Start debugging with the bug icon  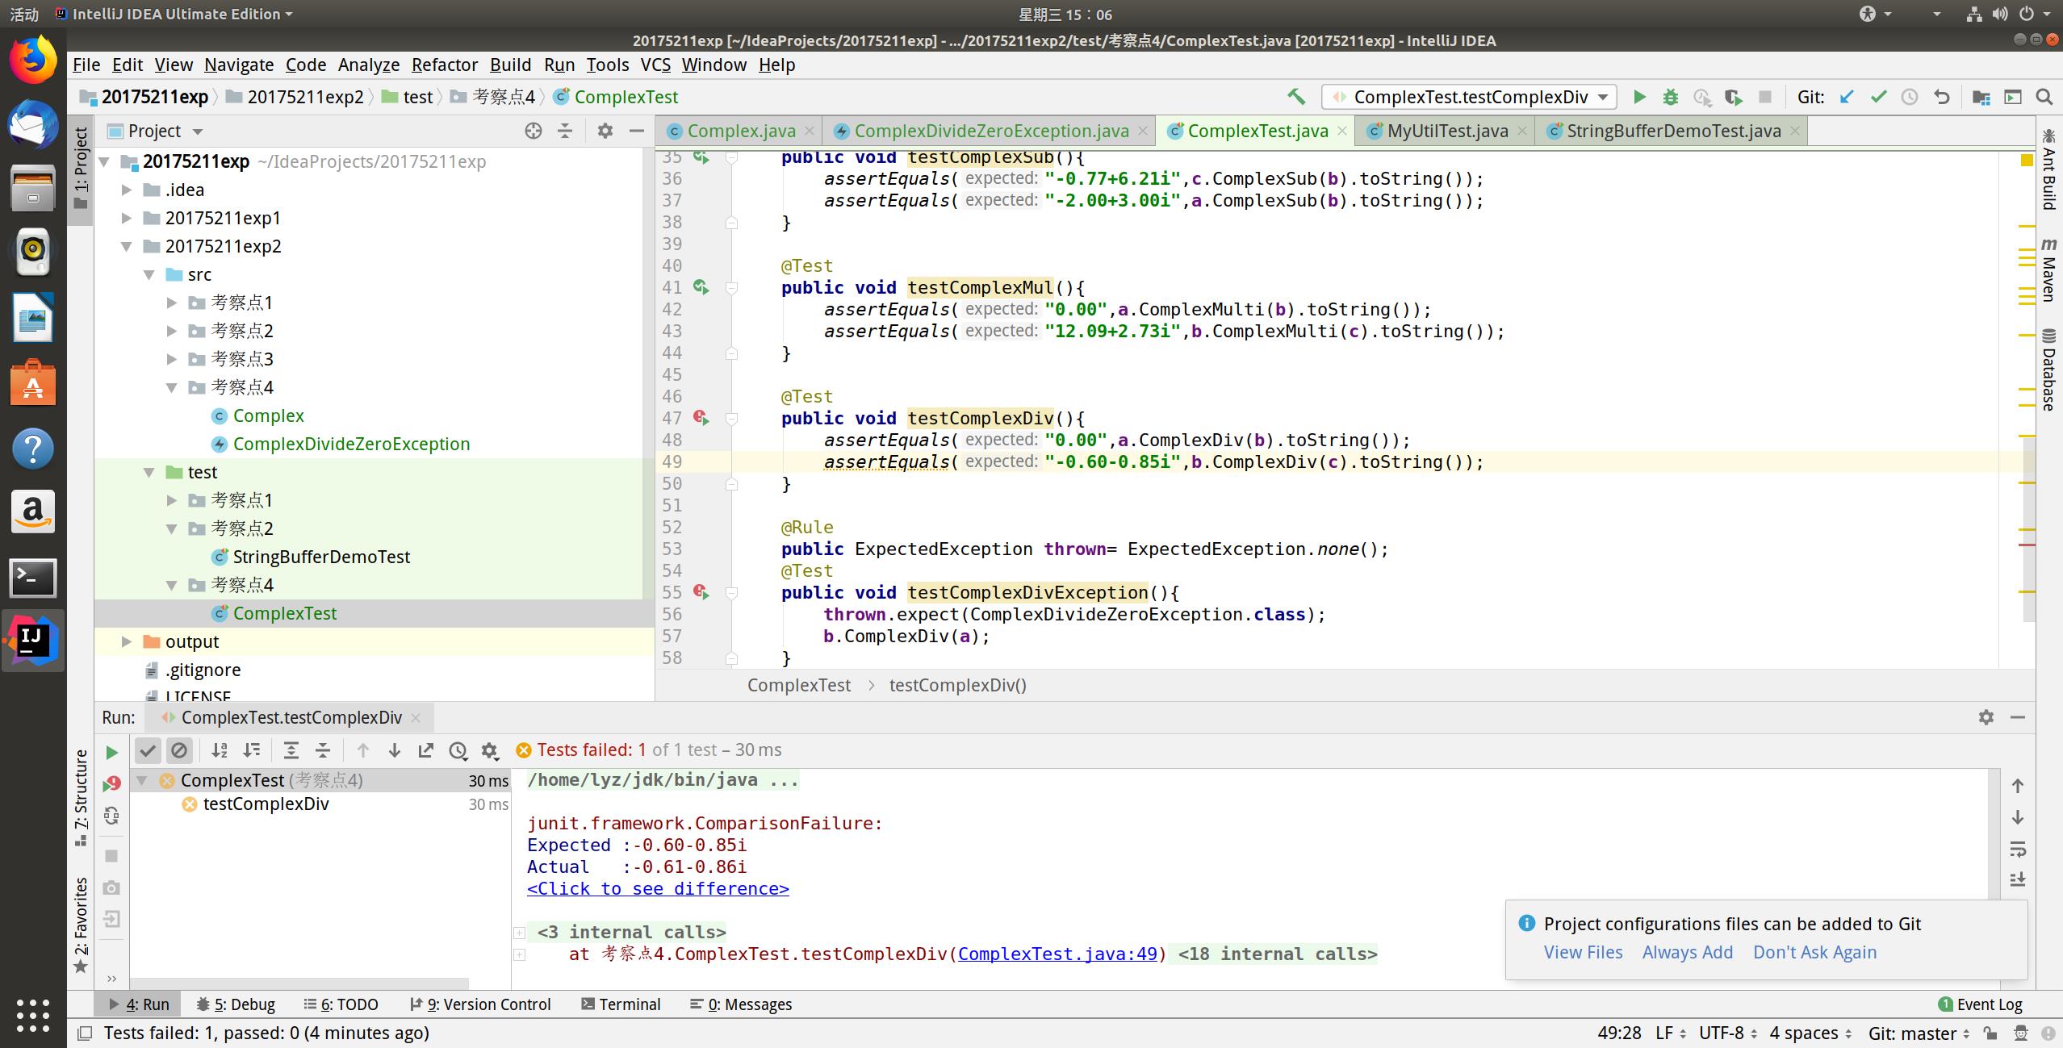[x=1671, y=97]
